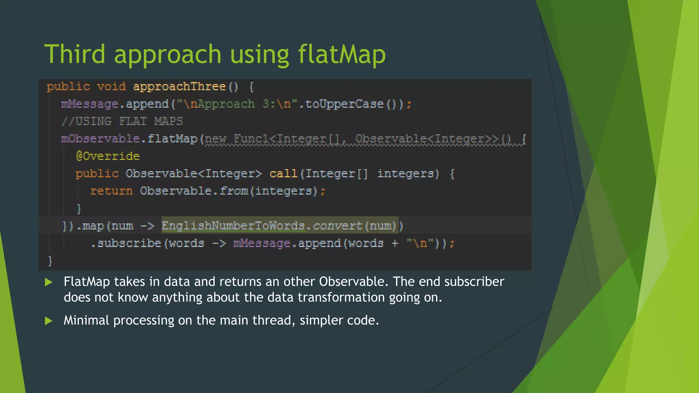This screenshot has width=699, height=393.
Task: Click the 'convert' method in the map line
Action: click(337, 226)
